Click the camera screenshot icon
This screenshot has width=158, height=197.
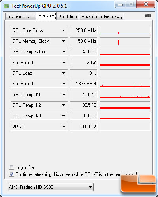coord(148,16)
